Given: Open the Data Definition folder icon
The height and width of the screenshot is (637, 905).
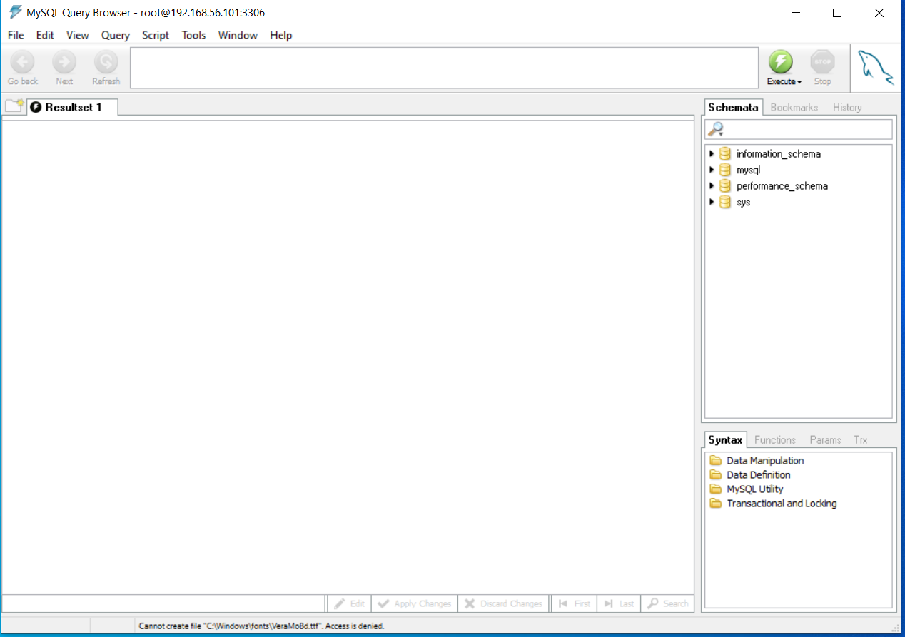Looking at the screenshot, I should pyautogui.click(x=716, y=475).
